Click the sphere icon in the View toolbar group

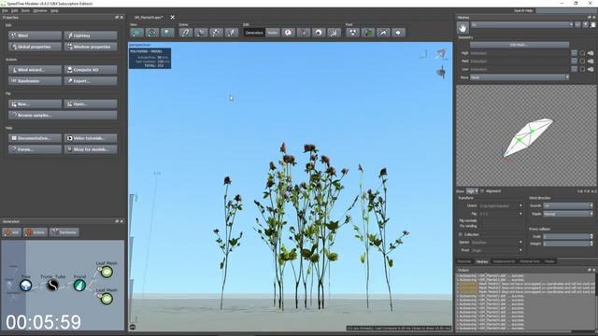tap(167, 33)
